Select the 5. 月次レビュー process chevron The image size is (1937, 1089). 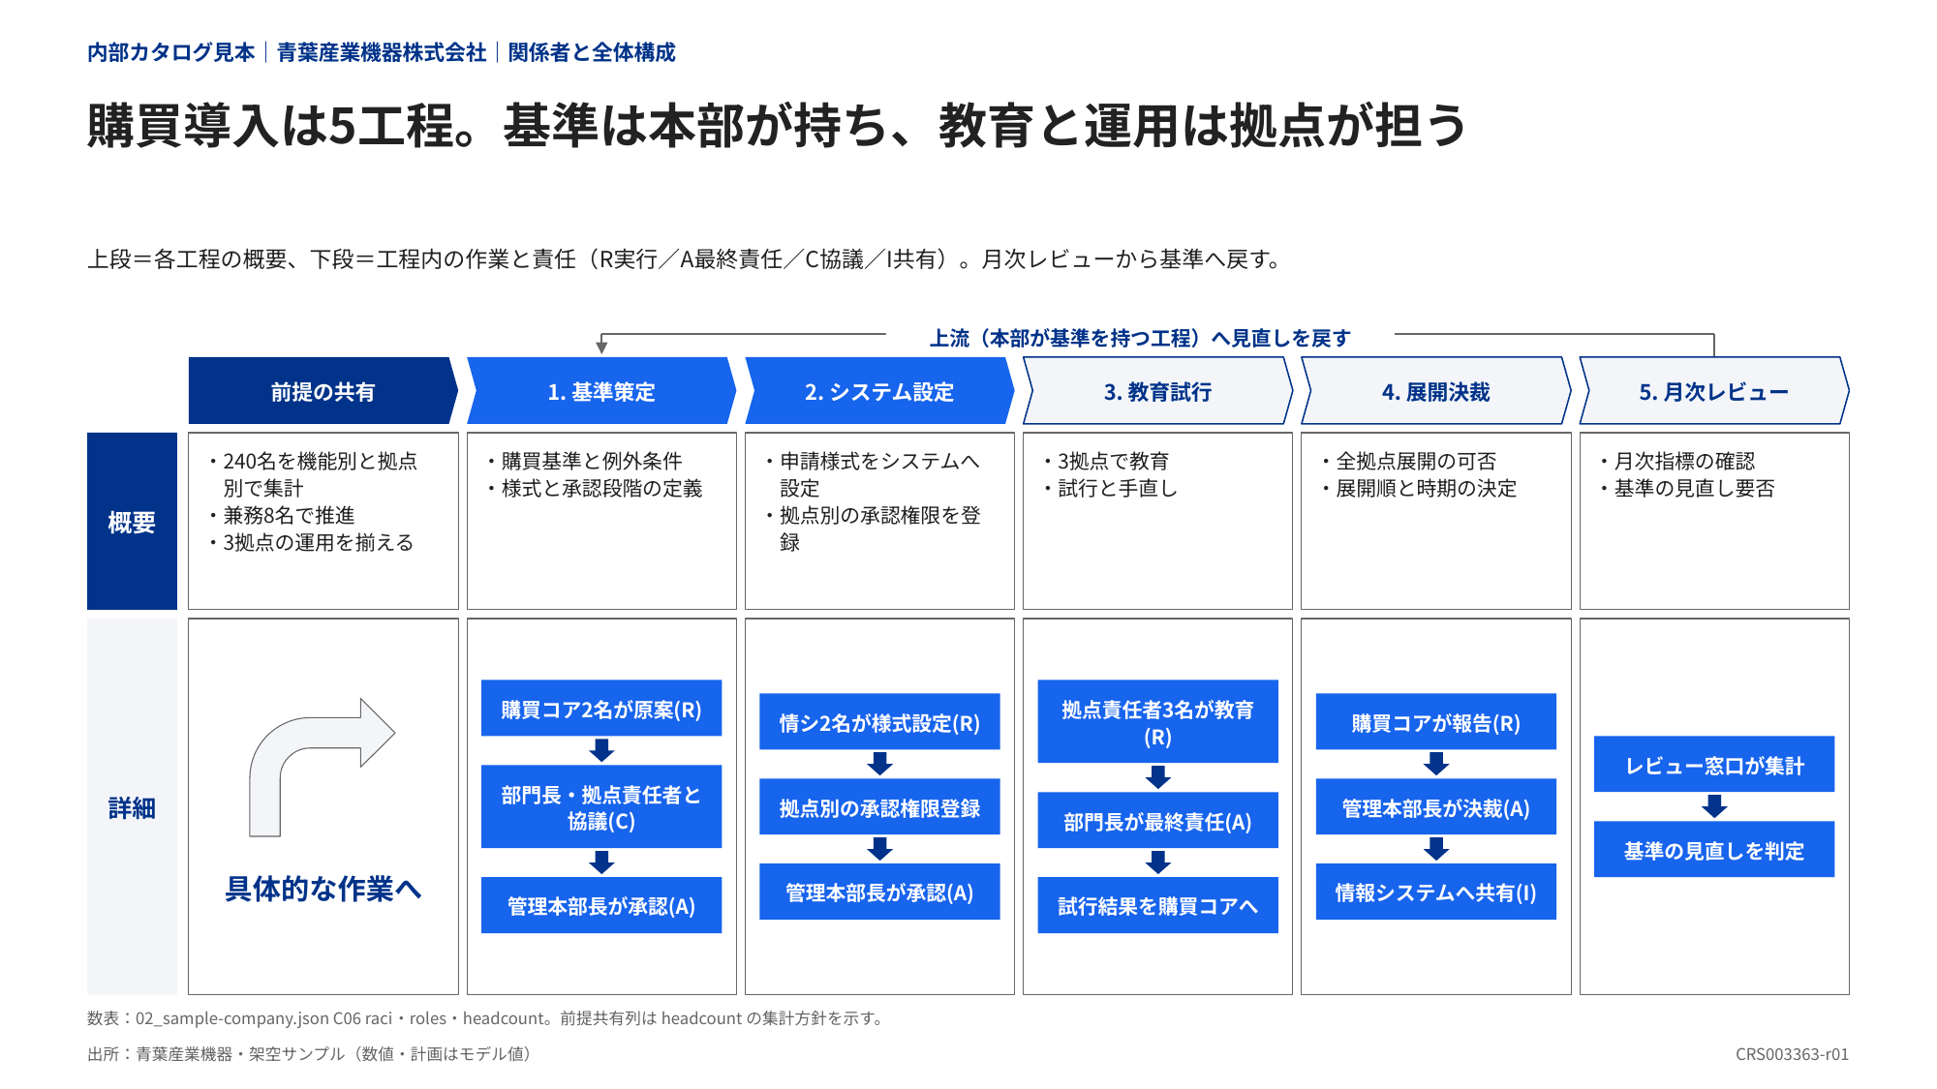click(1714, 391)
